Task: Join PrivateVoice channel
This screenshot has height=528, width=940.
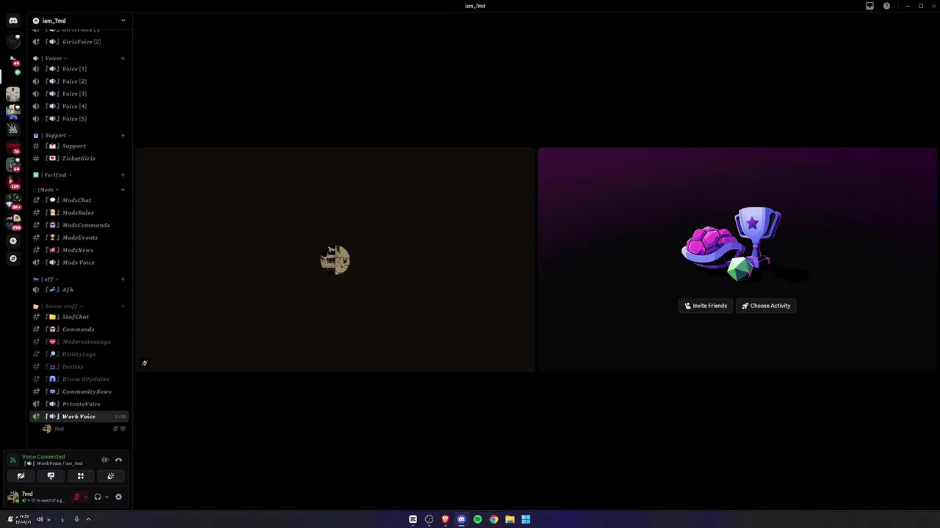Action: click(79, 404)
